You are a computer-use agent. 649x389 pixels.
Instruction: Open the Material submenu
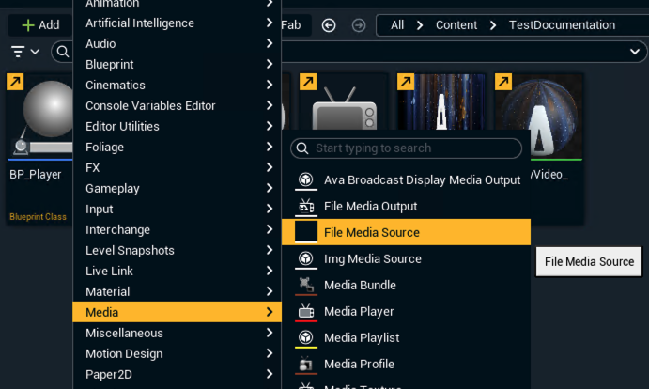pos(178,291)
